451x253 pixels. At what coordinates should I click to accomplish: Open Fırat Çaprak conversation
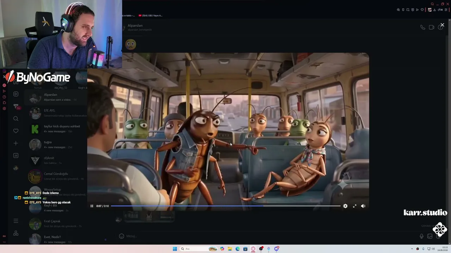(56, 223)
